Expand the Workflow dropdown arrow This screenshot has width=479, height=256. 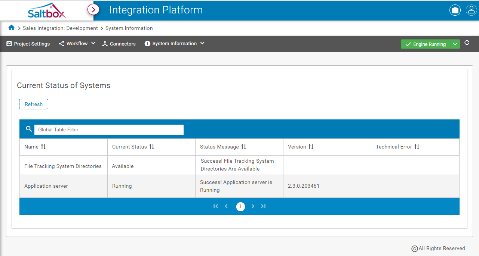point(93,43)
